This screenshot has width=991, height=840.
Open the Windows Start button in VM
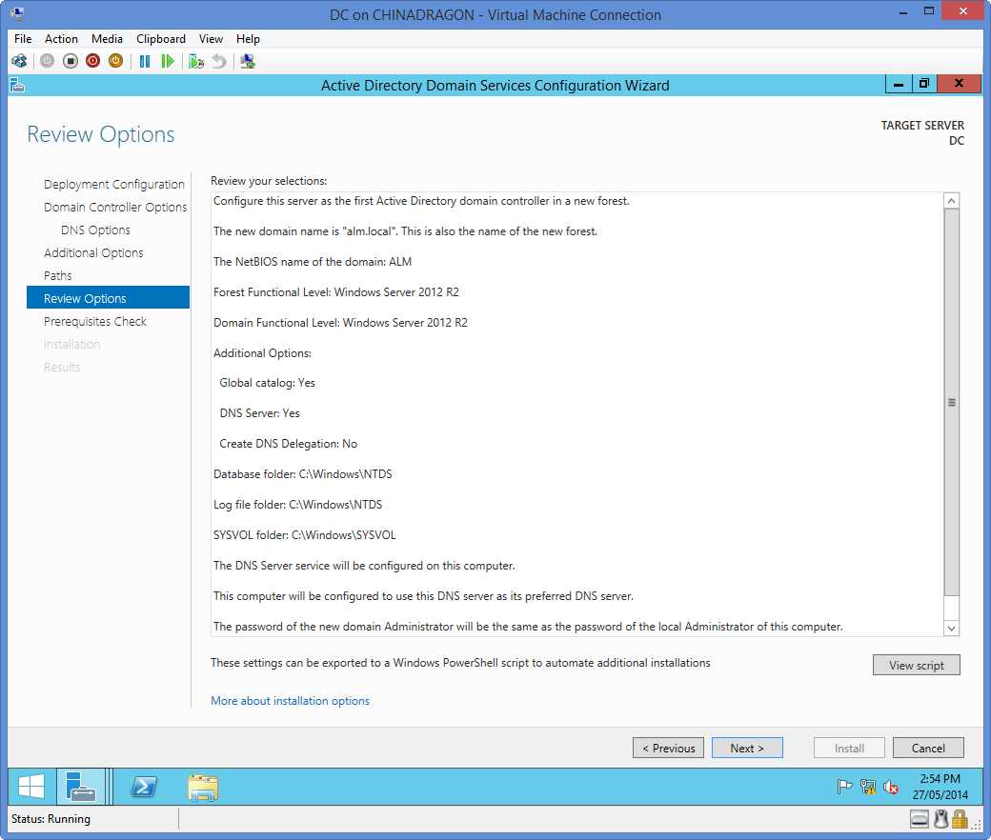pos(30,787)
